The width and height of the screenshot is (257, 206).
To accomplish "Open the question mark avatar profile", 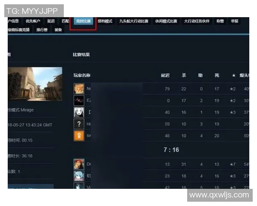I will coord(79,124).
